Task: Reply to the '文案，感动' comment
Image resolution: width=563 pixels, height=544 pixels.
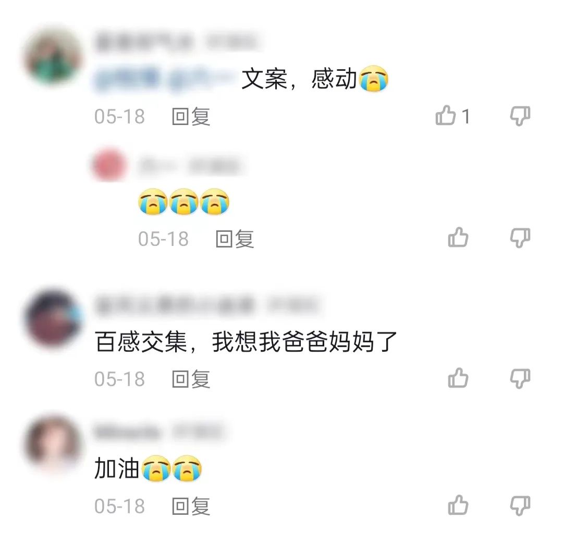Action: click(191, 117)
